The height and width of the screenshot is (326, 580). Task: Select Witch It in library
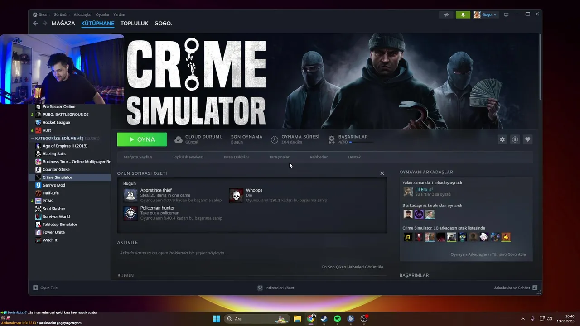pyautogui.click(x=50, y=240)
